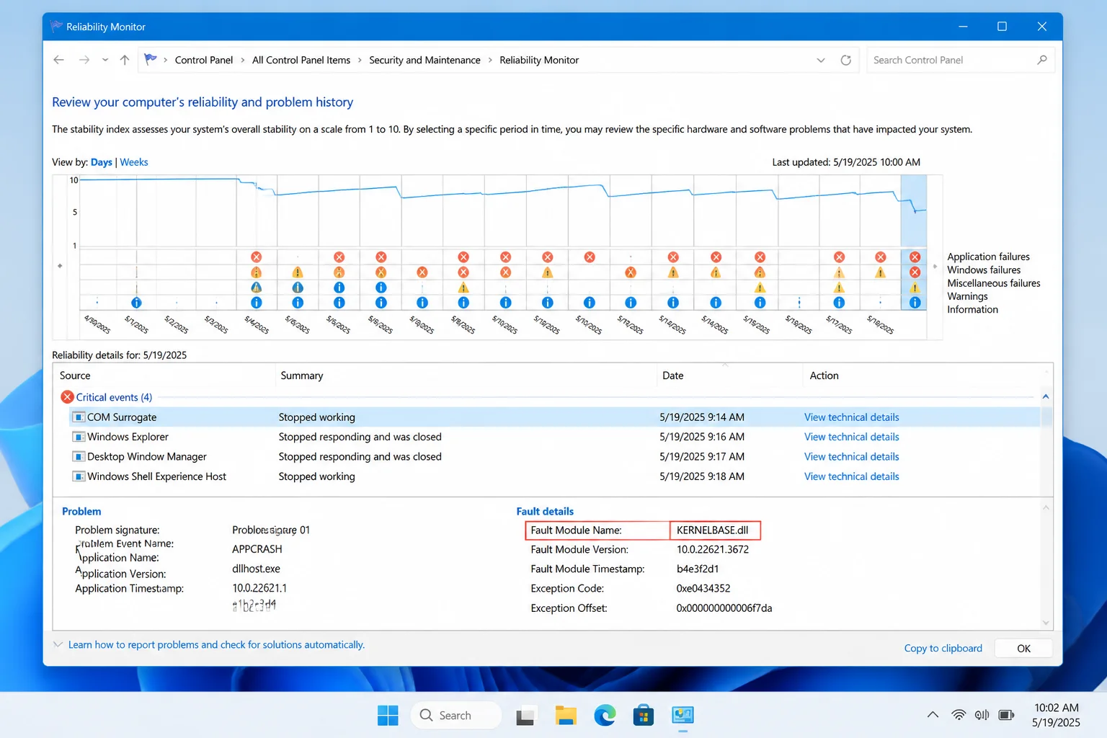This screenshot has height=738, width=1107.
Task: Go up one level with Up arrow
Action: click(x=125, y=60)
